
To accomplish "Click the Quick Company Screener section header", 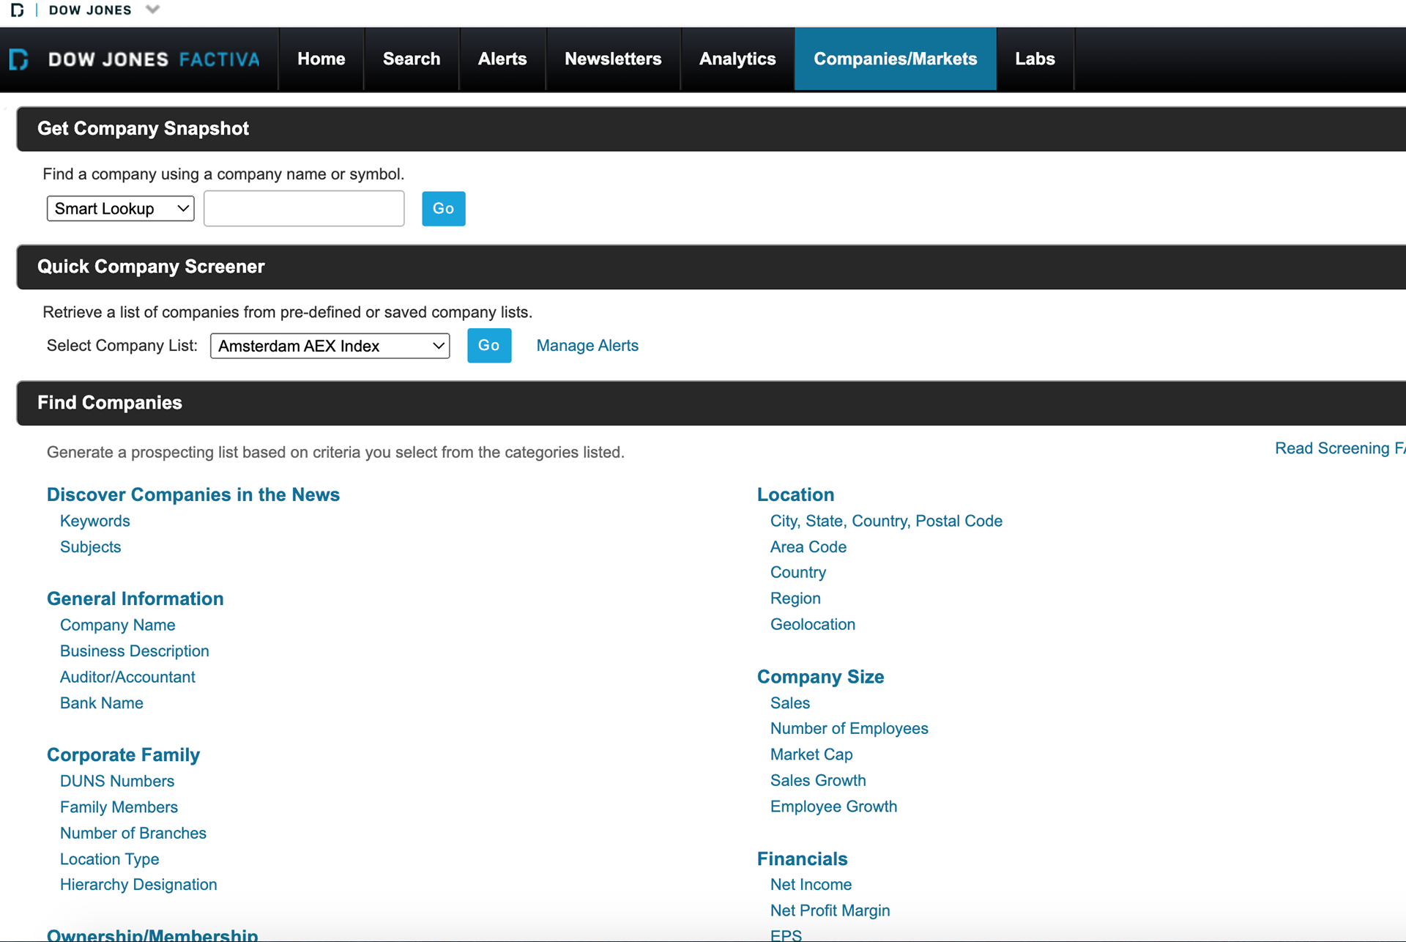I will pos(711,267).
